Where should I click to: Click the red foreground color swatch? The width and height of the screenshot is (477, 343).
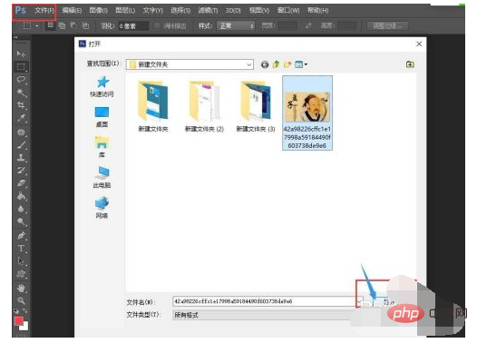pos(18,321)
